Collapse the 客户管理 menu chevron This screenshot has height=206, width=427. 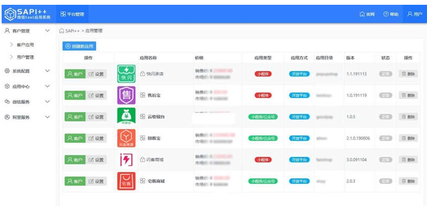(47, 31)
